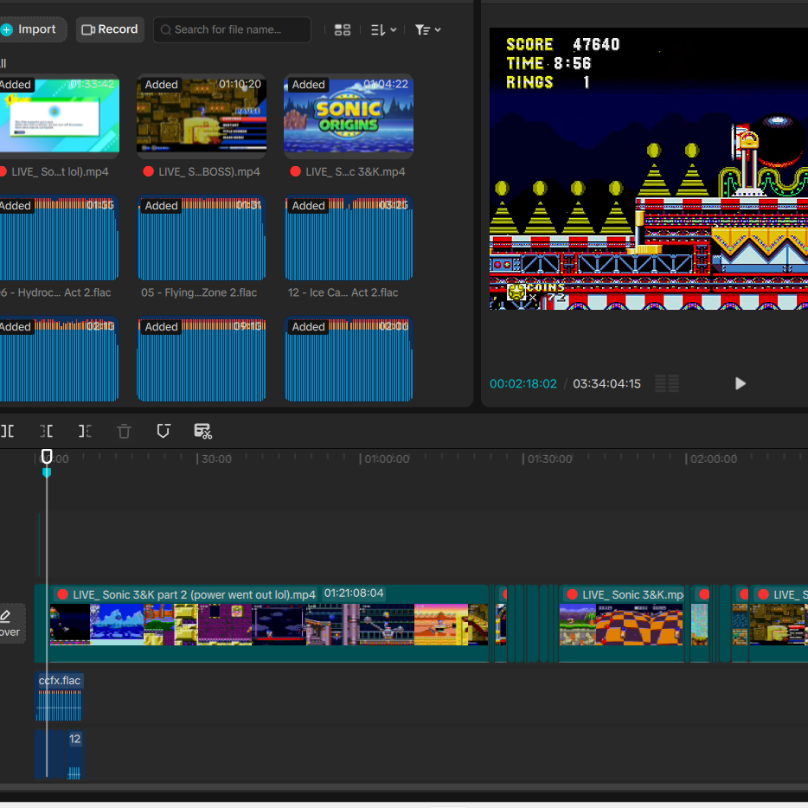This screenshot has width=808, height=808.
Task: Open the filter dropdown
Action: tap(427, 30)
